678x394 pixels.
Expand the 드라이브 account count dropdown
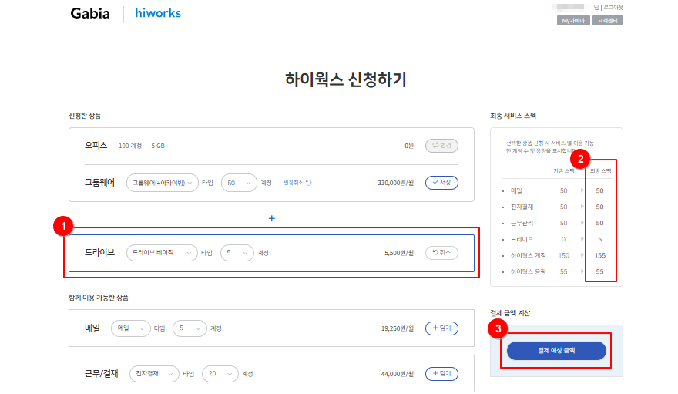pos(236,252)
